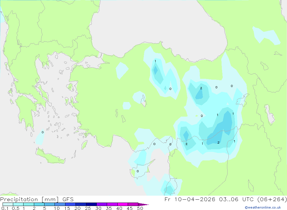Image resolution: width=287 pixels, height=210 pixels.
Task: Click the "(06+264)" forecast run text
Action: pyautogui.click(x=272, y=199)
